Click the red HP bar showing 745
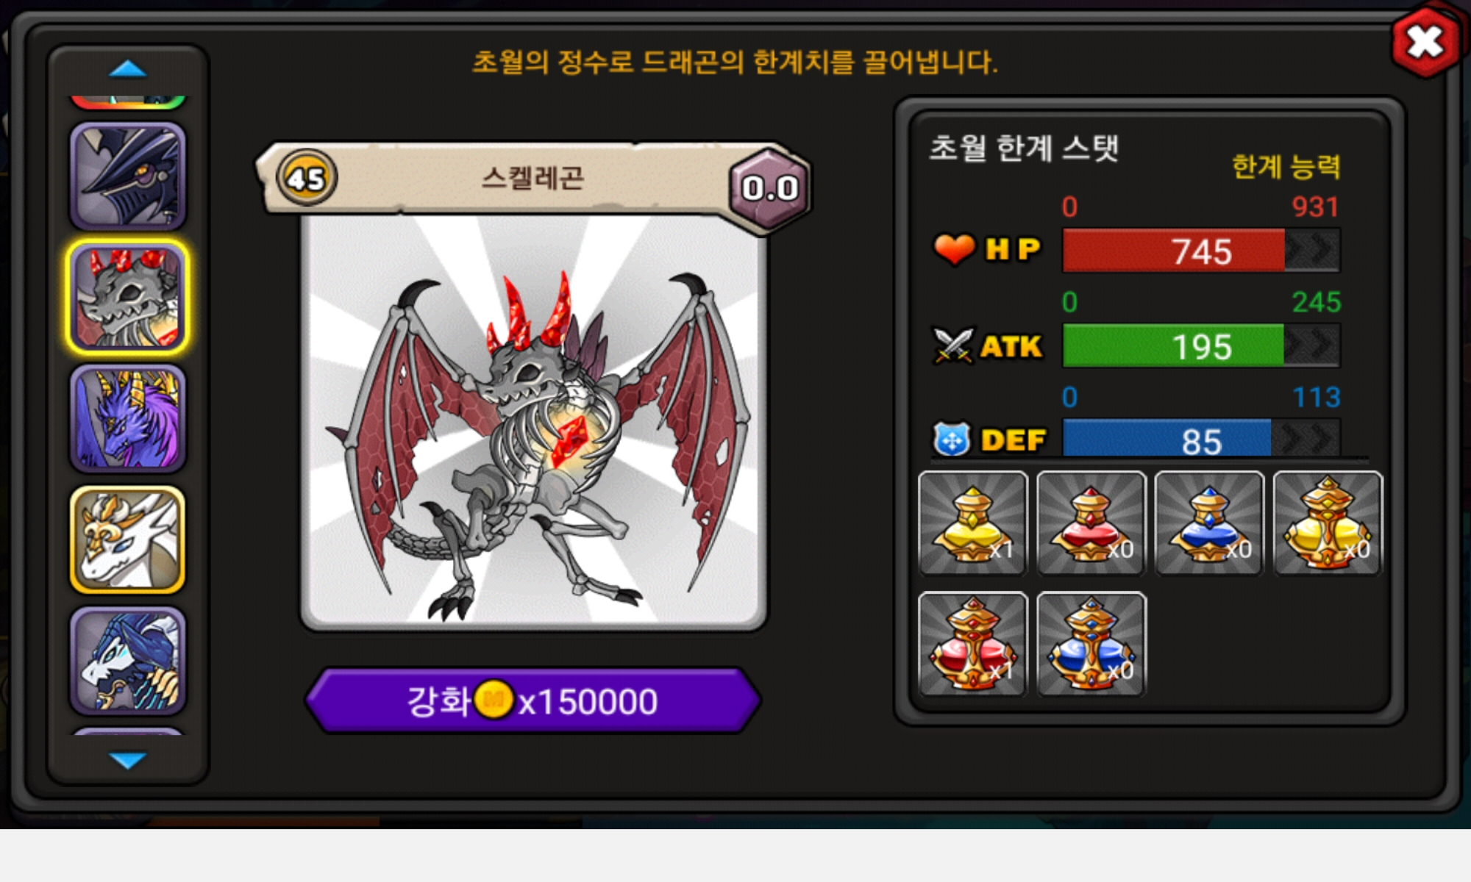This screenshot has height=882, width=1471. pyautogui.click(x=1201, y=251)
